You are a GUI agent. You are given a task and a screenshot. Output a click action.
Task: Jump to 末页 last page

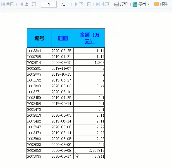click(105, 4)
